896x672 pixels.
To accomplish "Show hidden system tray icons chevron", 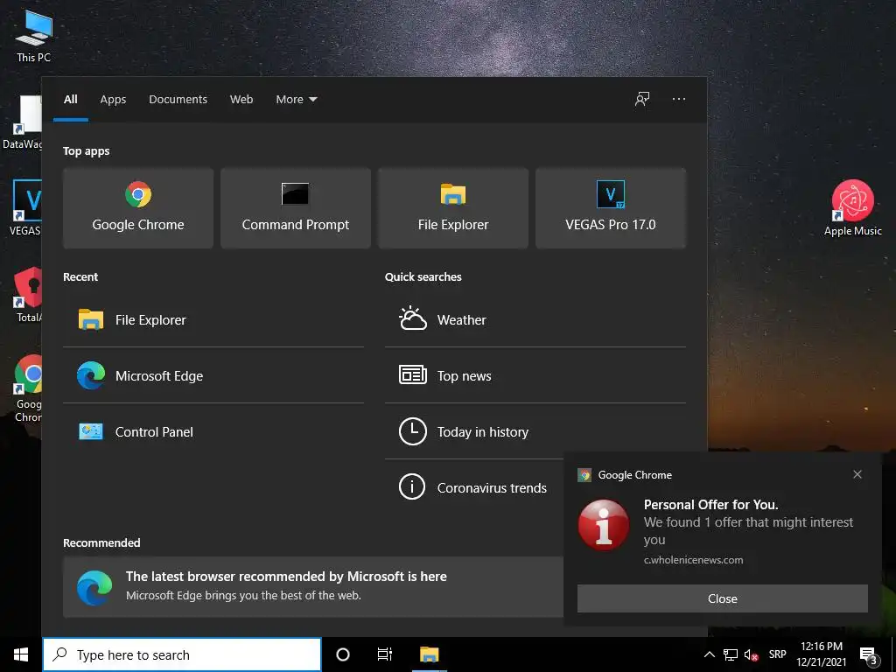I will pyautogui.click(x=709, y=654).
